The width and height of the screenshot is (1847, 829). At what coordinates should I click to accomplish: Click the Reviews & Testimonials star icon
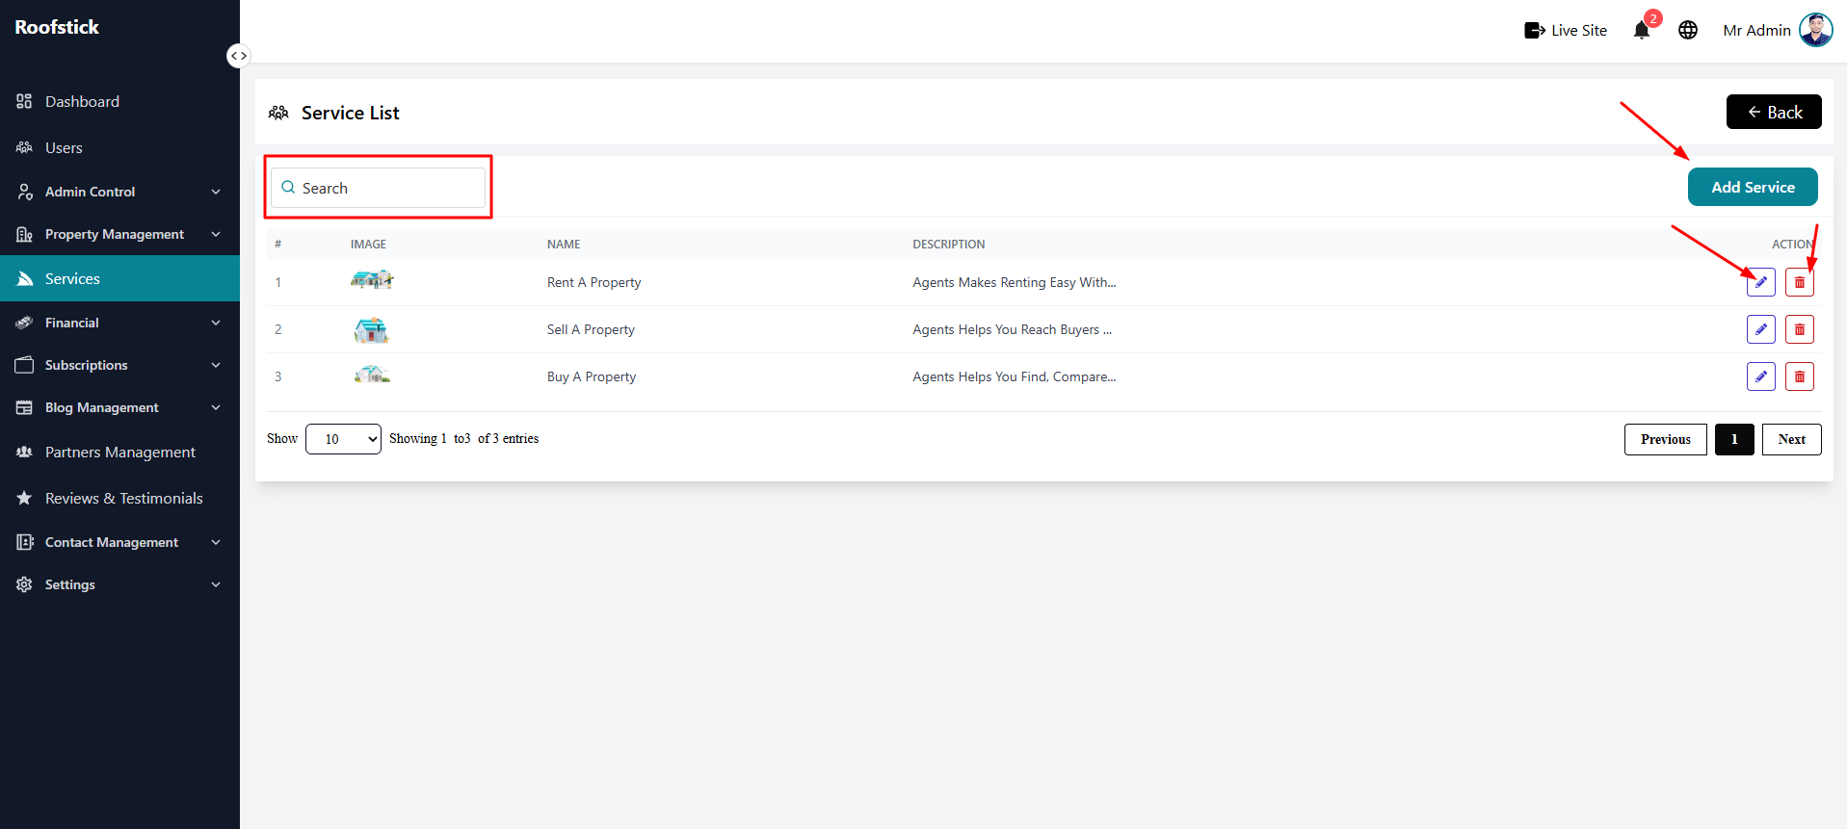click(x=24, y=498)
